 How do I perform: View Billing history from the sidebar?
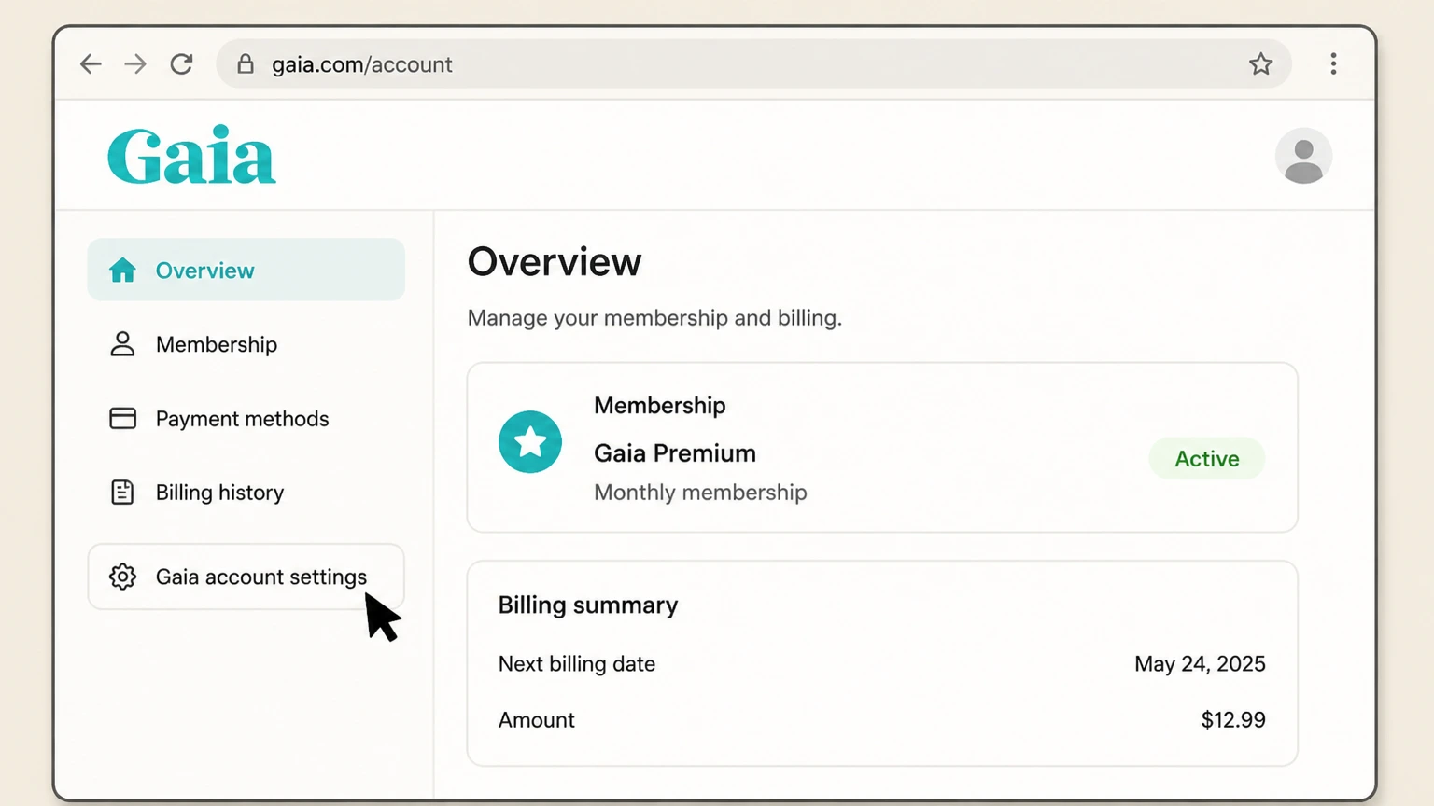pos(246,492)
